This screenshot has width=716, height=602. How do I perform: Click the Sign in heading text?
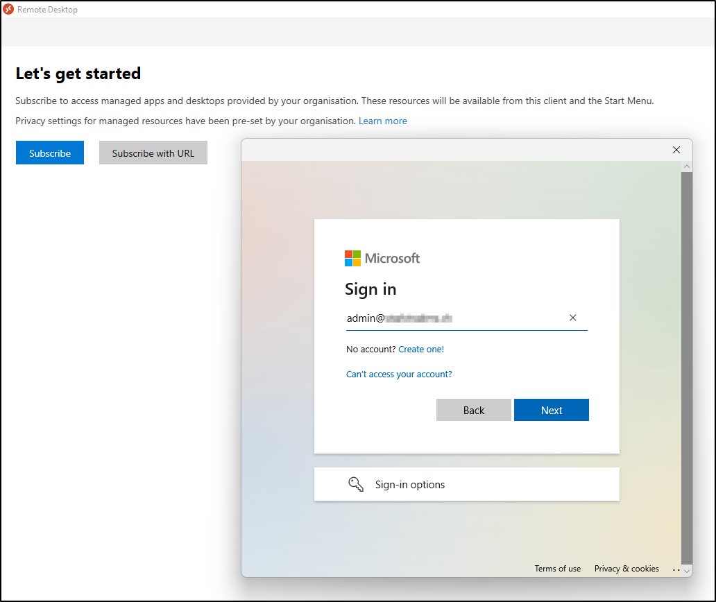pos(370,289)
